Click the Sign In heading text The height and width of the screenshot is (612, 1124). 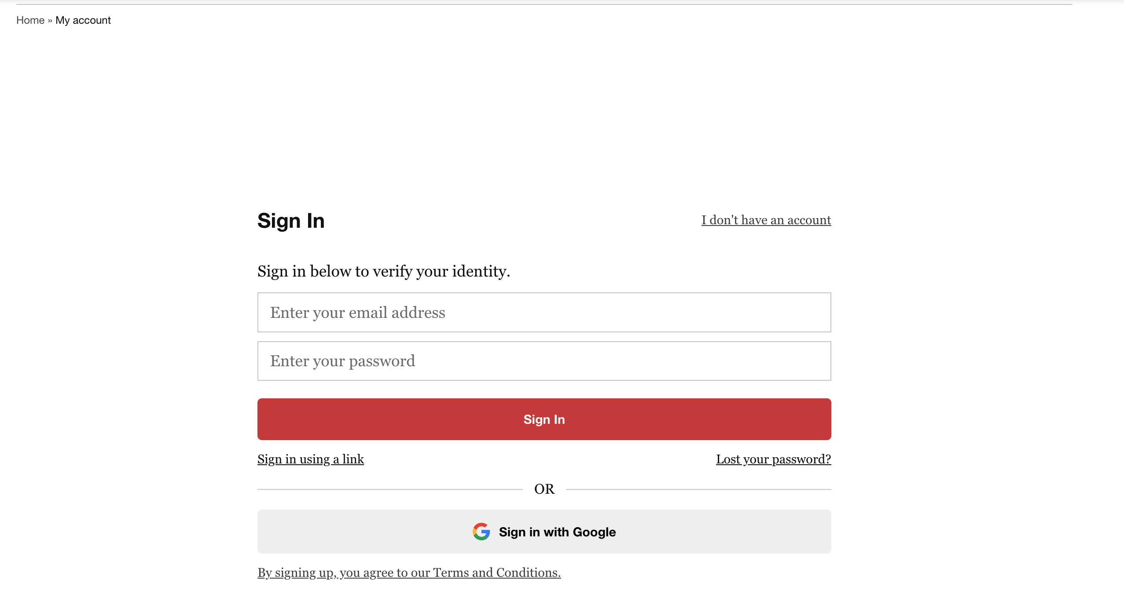291,221
